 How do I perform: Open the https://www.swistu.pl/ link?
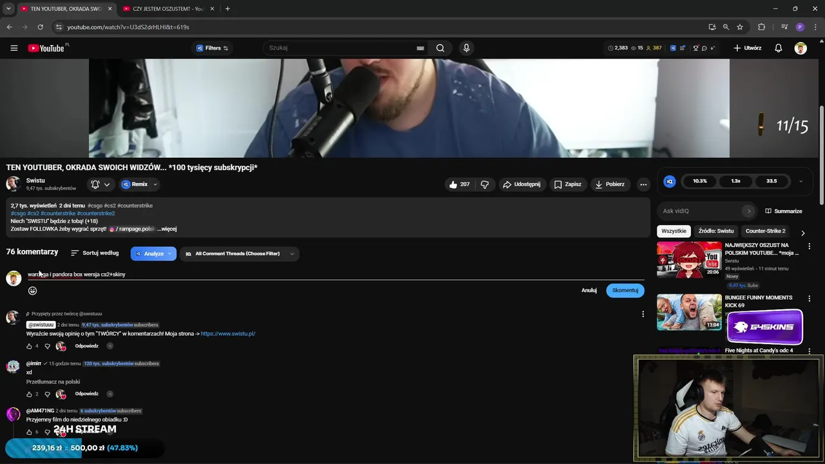tap(228, 334)
